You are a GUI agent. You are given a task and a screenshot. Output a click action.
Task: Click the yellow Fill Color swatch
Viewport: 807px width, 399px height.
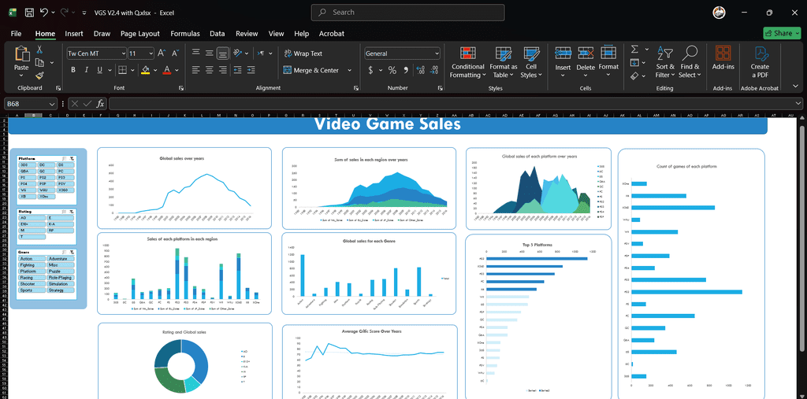(145, 70)
